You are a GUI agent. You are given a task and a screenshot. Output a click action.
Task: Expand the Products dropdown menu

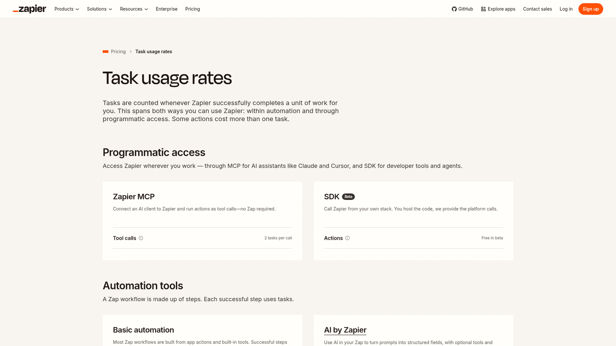[x=67, y=9]
